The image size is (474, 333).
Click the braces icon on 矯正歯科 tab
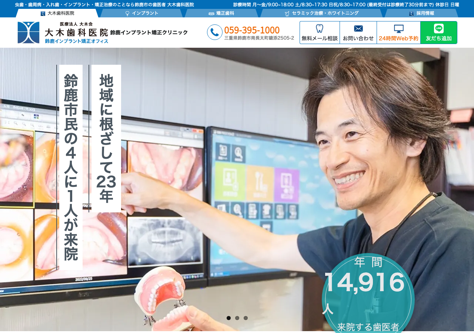[x=211, y=14]
